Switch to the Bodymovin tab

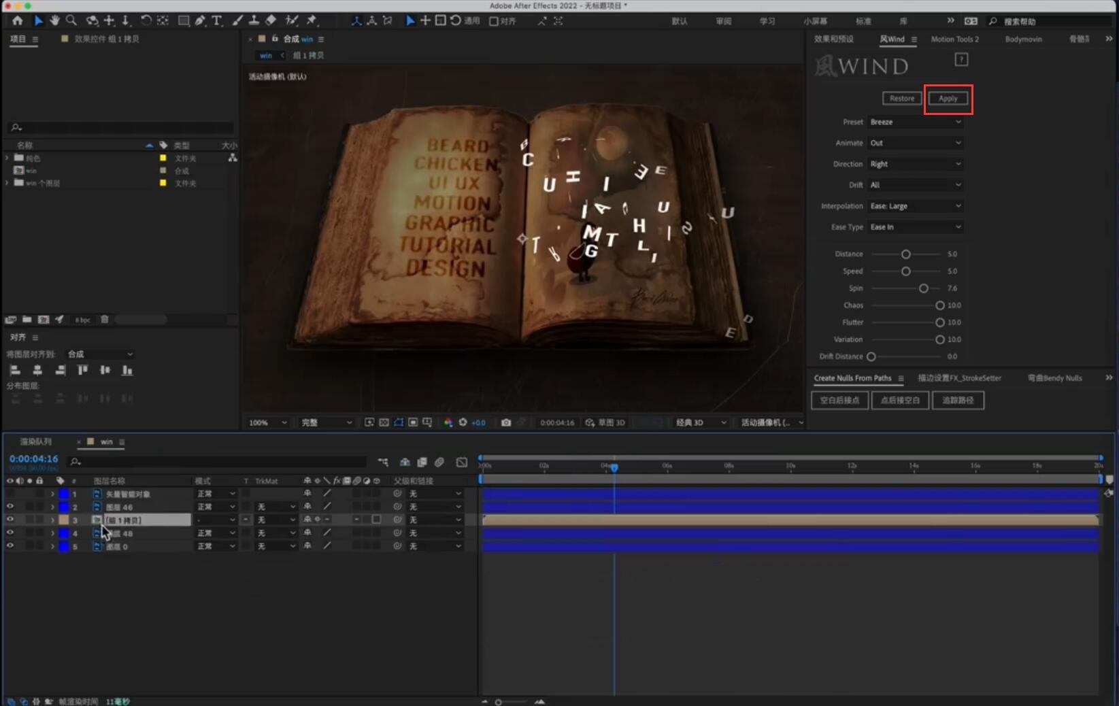point(1024,39)
